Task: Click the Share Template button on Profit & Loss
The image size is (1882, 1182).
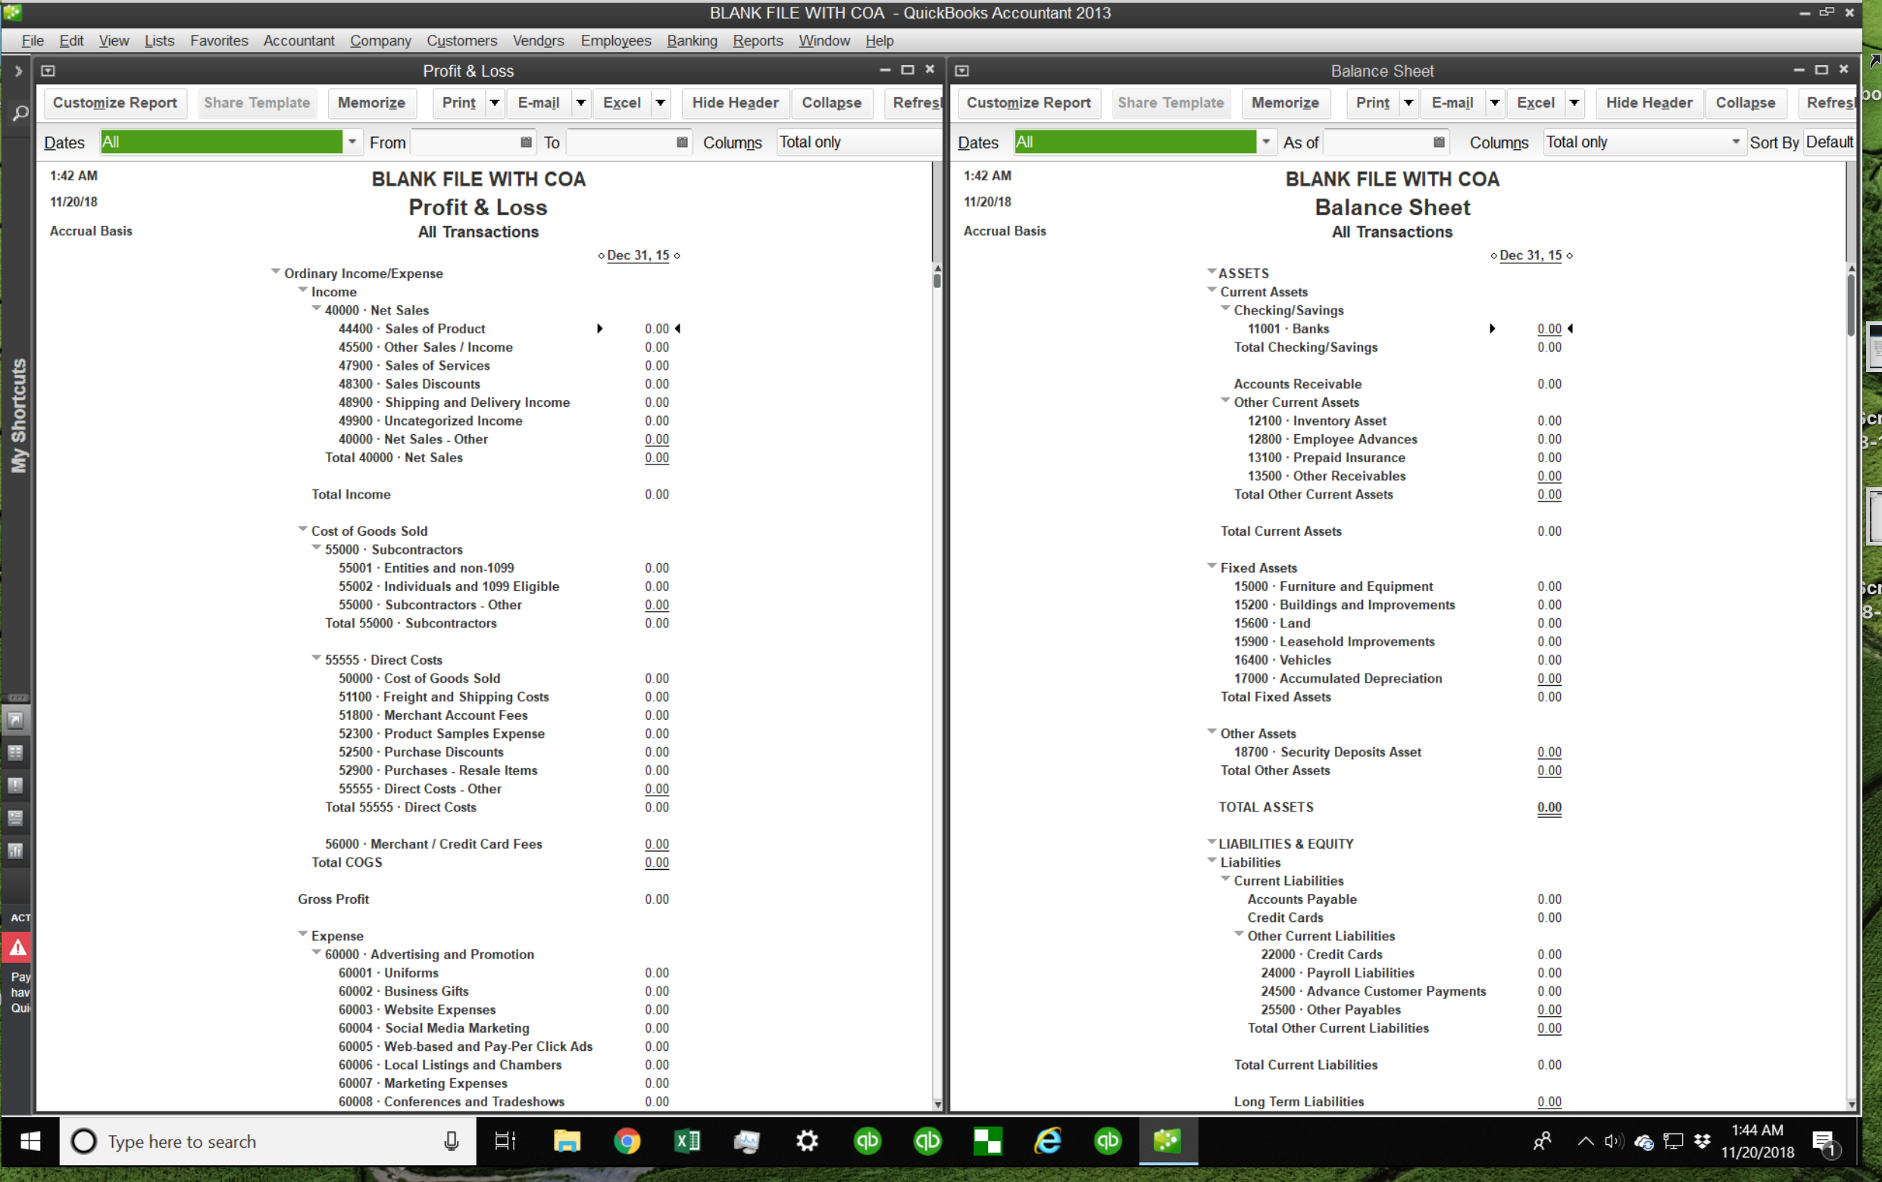Action: coord(258,102)
